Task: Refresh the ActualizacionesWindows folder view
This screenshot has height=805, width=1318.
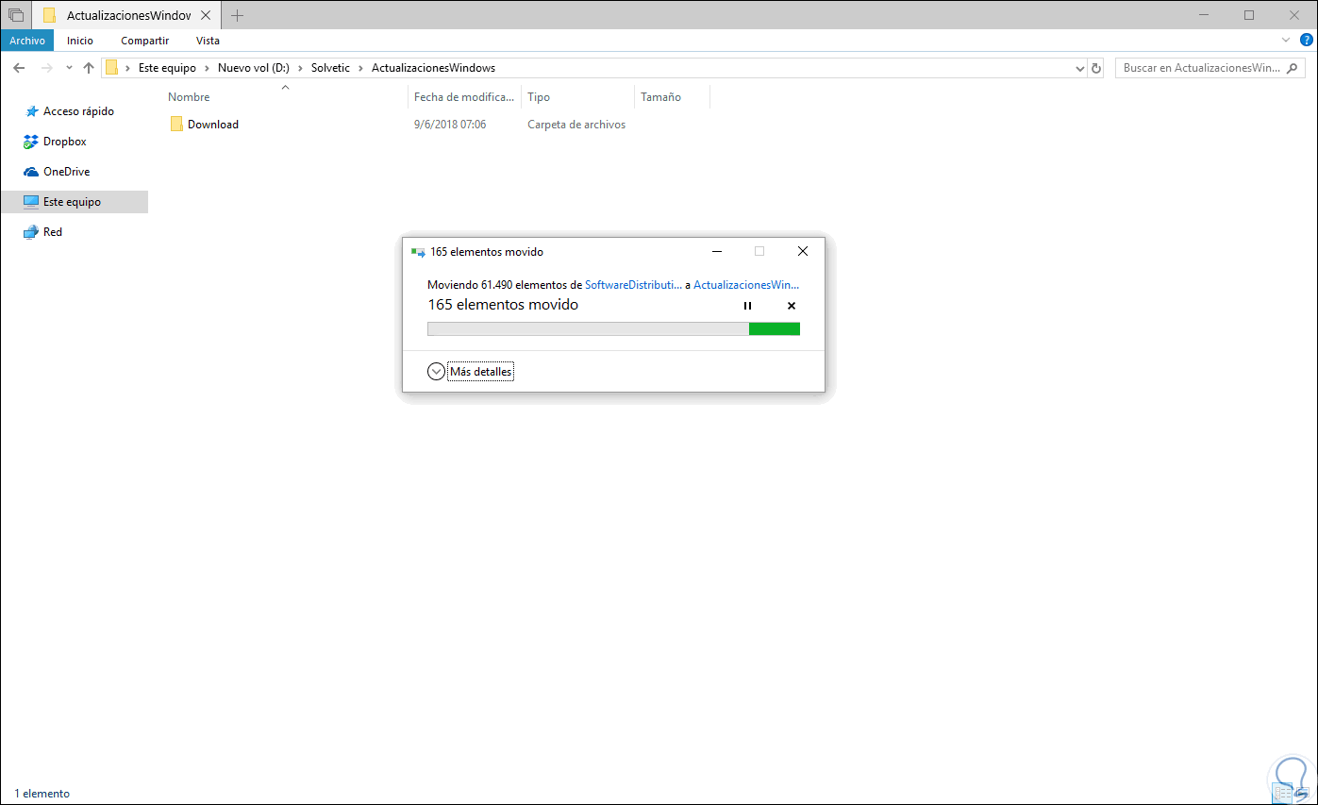Action: [x=1096, y=68]
